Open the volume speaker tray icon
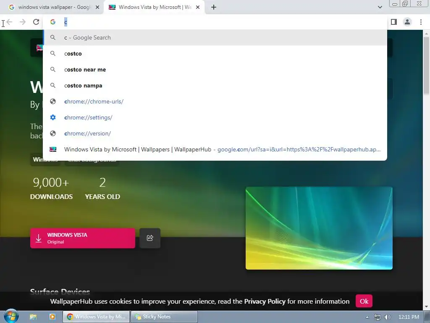Viewport: 430px width, 323px height. [x=388, y=317]
